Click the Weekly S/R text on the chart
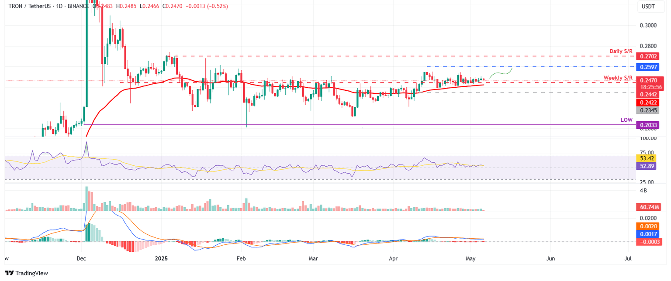 618,78
